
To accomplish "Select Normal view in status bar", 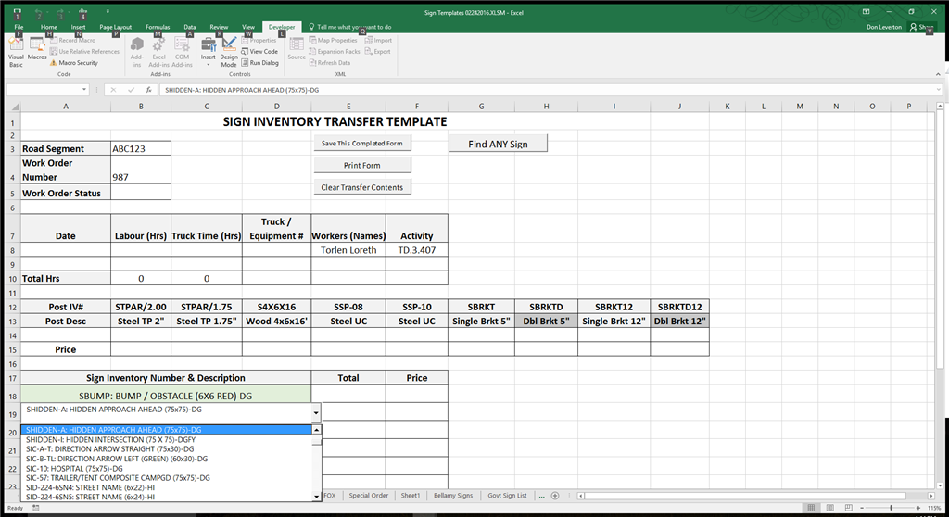I will point(811,508).
